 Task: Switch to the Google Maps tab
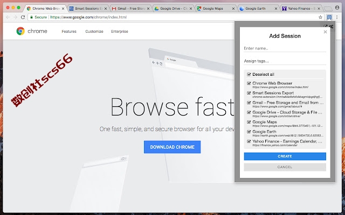(x=216, y=9)
